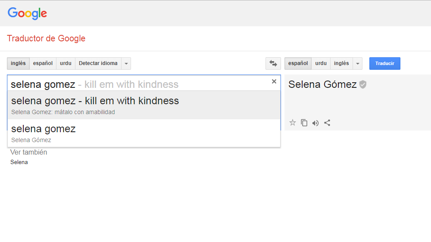Listen to the translation audio
This screenshot has height=242, width=431.
(315, 123)
